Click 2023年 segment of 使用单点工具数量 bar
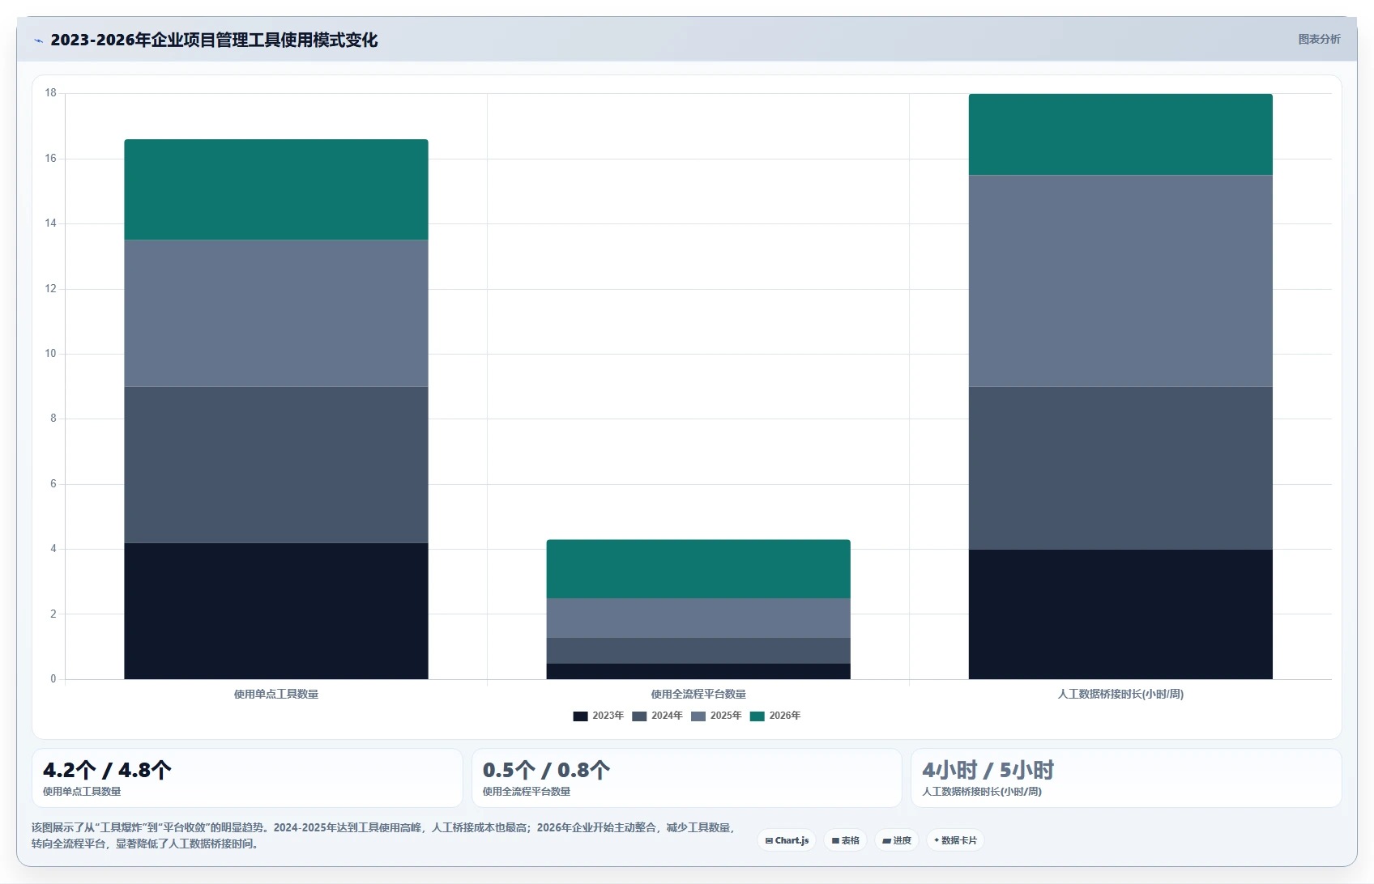1374x884 pixels. [x=276, y=611]
